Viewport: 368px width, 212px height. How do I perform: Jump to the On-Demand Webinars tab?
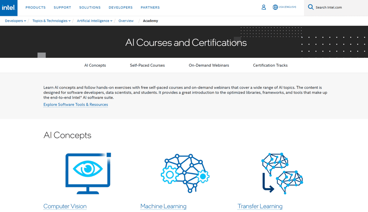[x=209, y=65]
